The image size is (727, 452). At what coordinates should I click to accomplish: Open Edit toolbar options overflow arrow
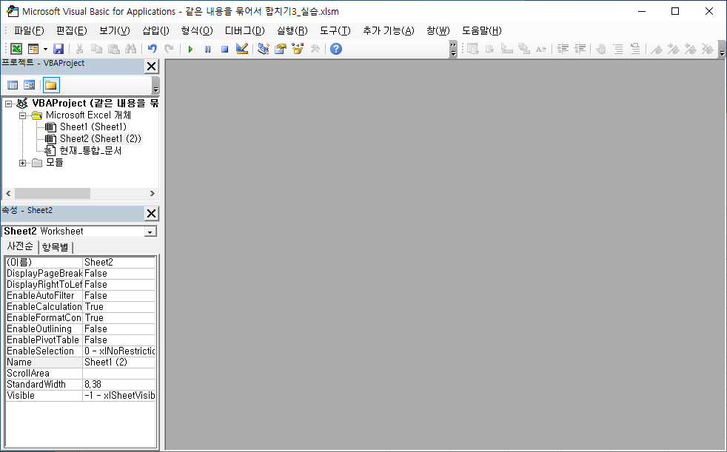tap(722, 49)
